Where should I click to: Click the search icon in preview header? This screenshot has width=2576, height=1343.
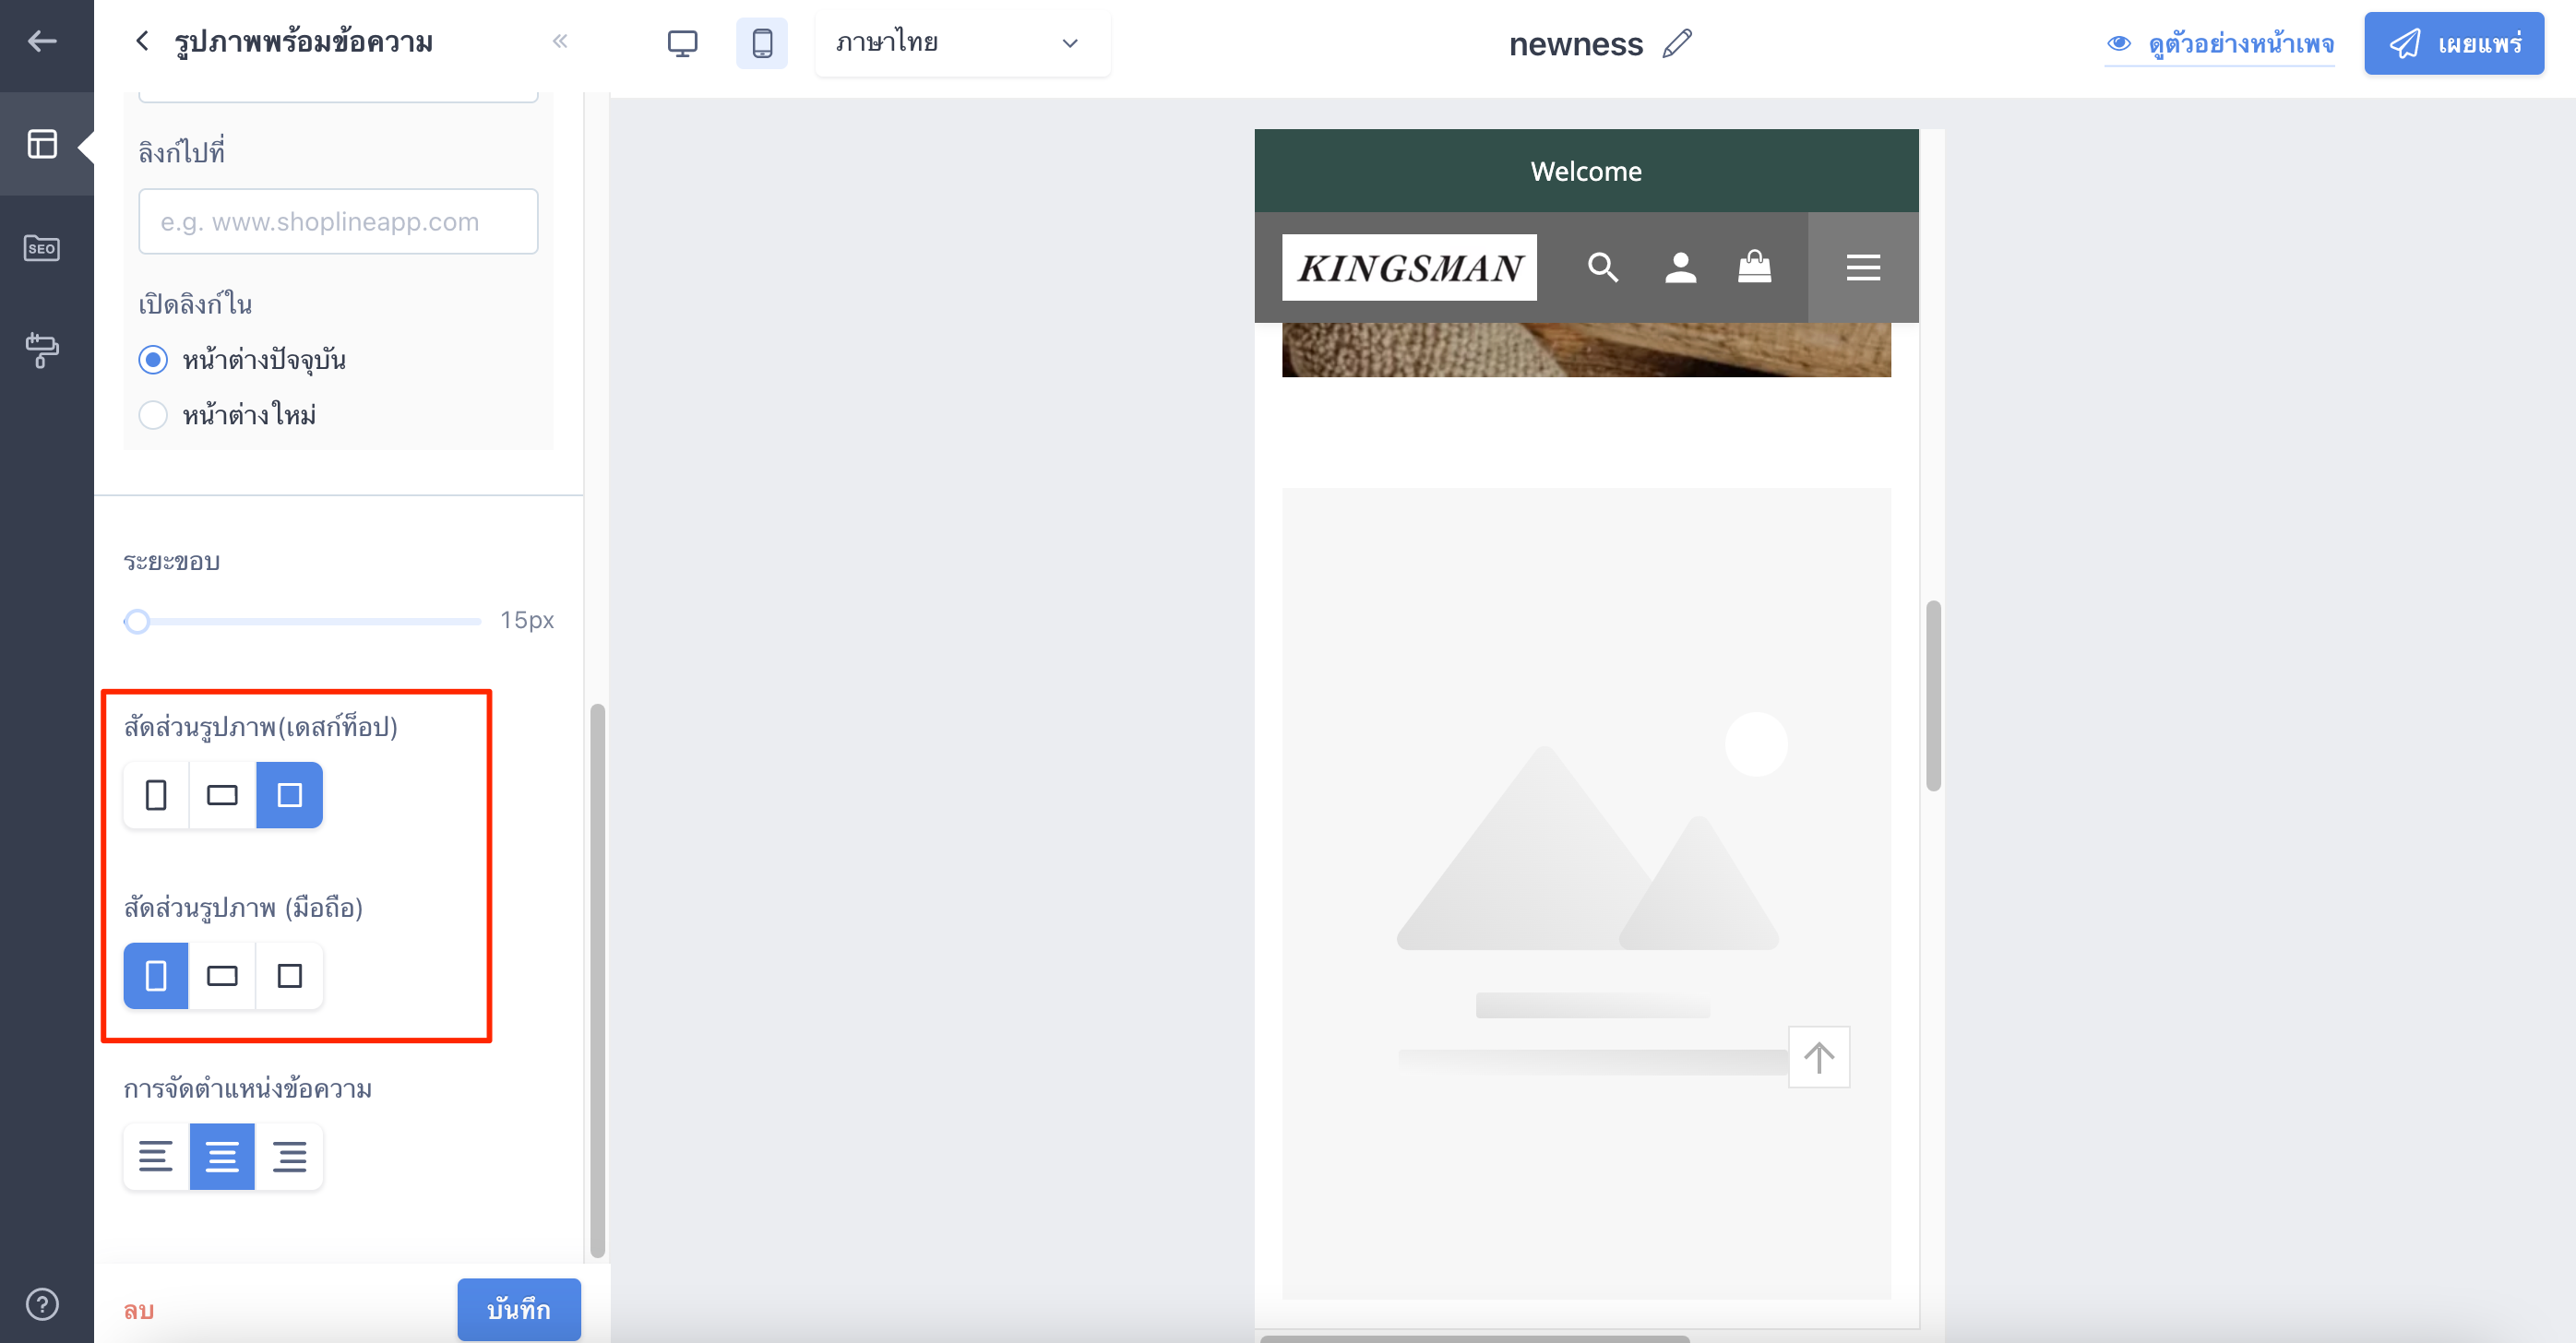[x=1603, y=267]
